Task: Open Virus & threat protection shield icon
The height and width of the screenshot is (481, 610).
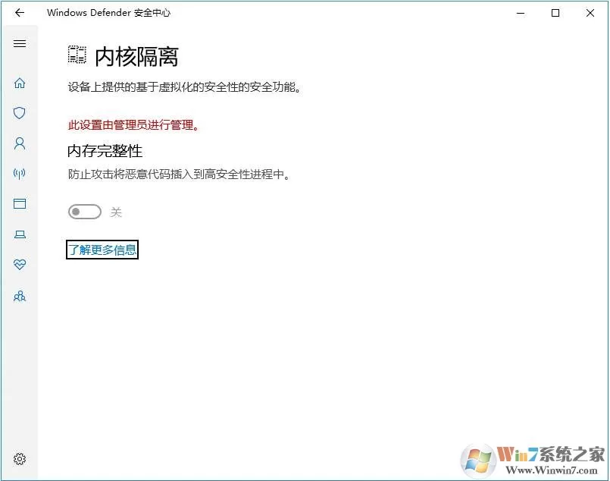Action: click(20, 113)
